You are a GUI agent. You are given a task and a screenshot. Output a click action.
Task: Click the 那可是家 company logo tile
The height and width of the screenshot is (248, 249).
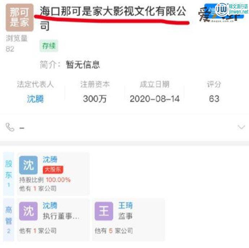[x=19, y=17]
